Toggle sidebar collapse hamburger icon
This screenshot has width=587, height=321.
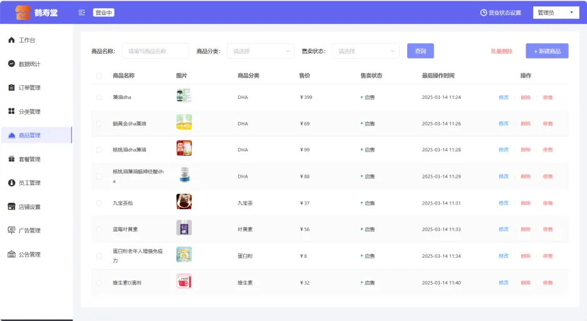click(81, 13)
